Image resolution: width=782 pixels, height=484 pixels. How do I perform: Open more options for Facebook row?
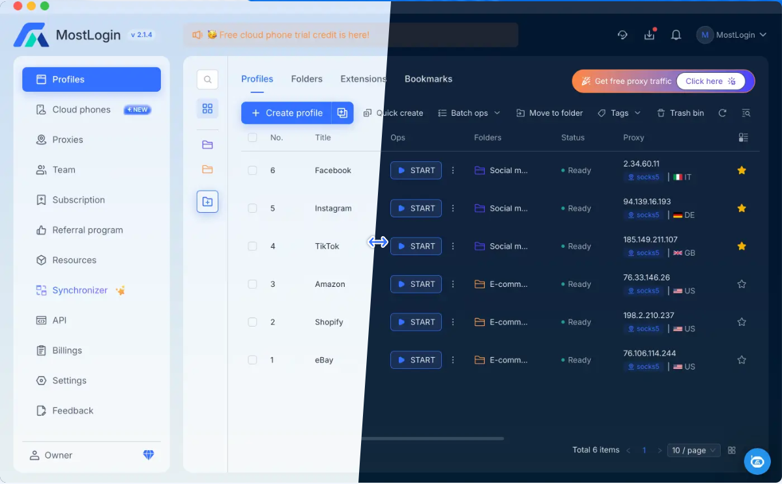(x=453, y=170)
